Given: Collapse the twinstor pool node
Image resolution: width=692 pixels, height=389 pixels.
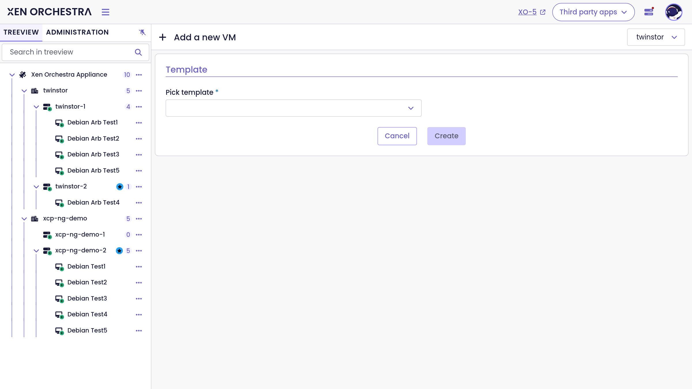Looking at the screenshot, I should tap(24, 91).
